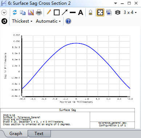Save the graph using the save-as icon
Viewport: 141px width, 138px height.
(x=31, y=12)
